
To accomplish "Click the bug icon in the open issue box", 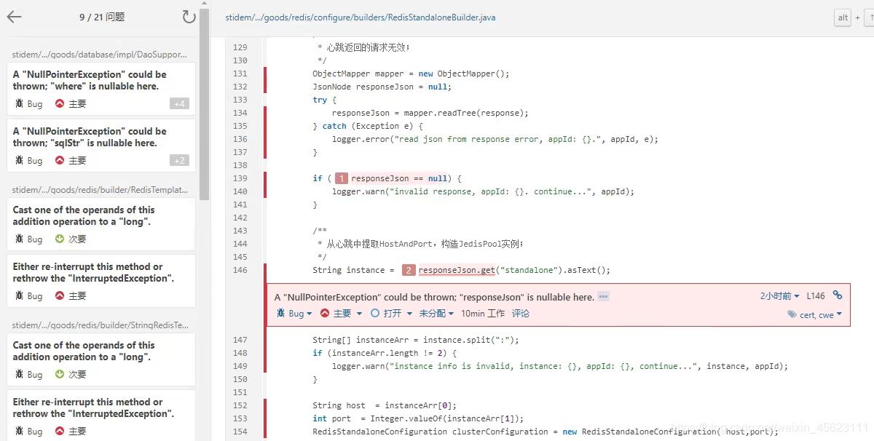I will point(283,313).
